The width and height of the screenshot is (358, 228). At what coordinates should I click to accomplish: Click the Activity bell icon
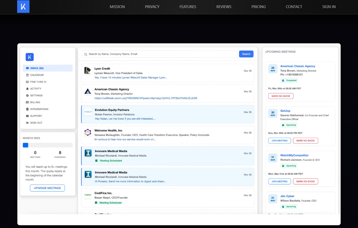point(27,89)
